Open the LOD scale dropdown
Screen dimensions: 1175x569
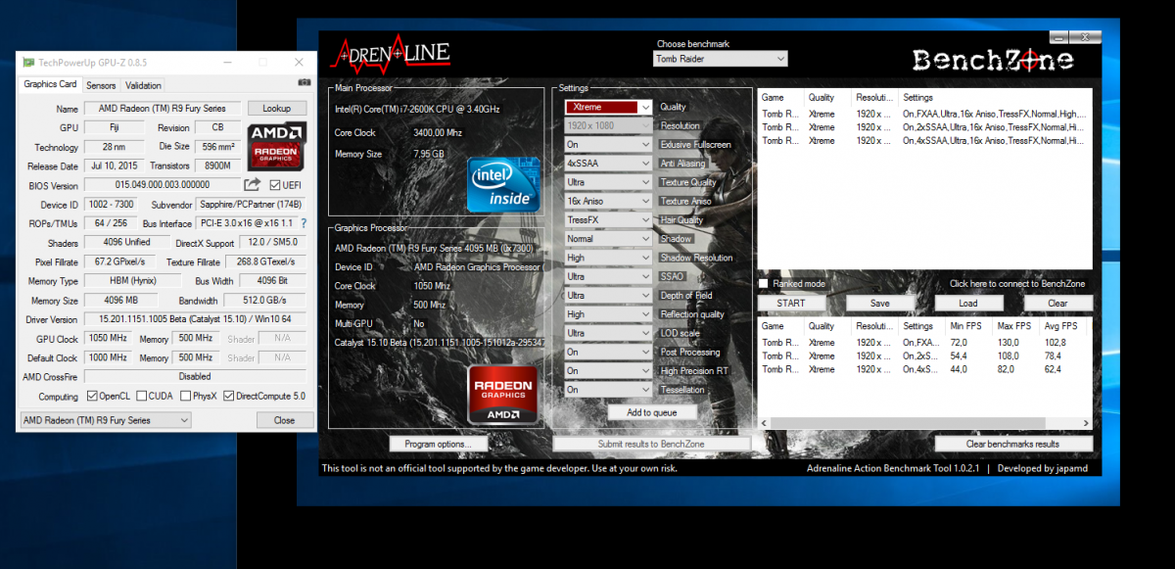[608, 333]
